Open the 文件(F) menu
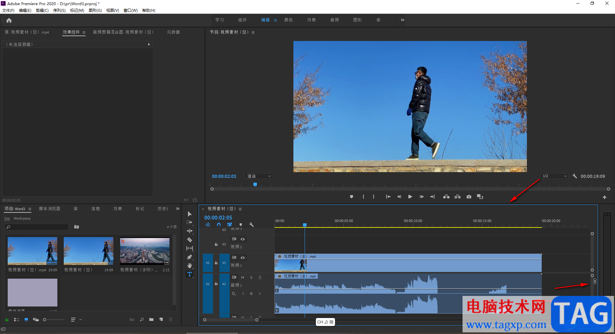Screen dimensions: 615x334 [x=8, y=11]
